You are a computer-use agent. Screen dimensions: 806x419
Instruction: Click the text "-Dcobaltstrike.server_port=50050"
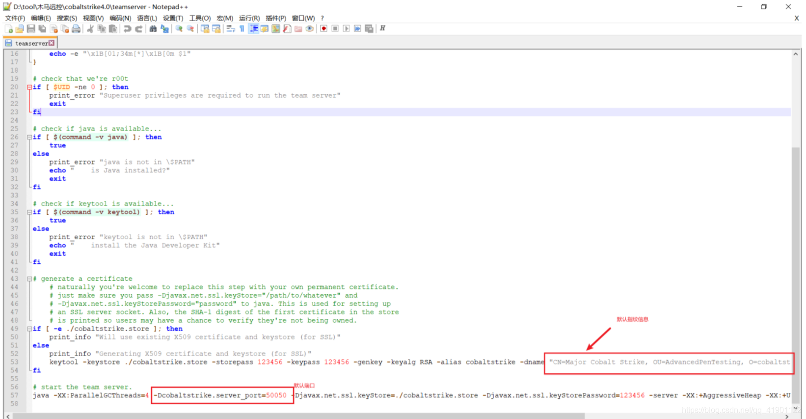point(220,395)
